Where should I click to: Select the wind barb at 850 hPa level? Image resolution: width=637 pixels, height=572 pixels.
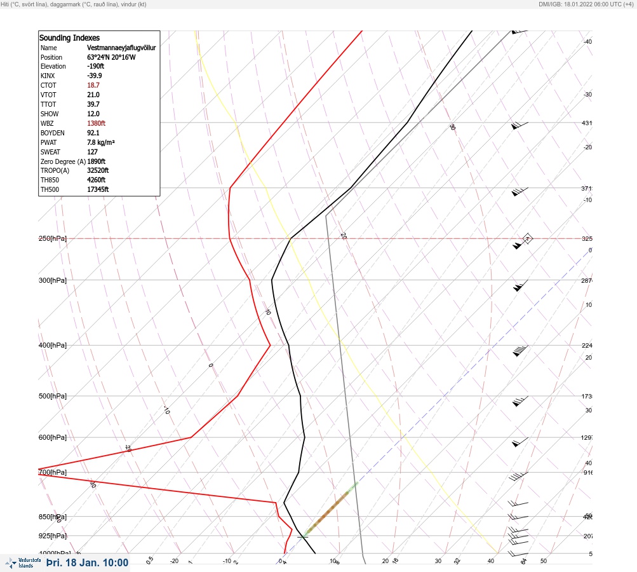point(518,517)
